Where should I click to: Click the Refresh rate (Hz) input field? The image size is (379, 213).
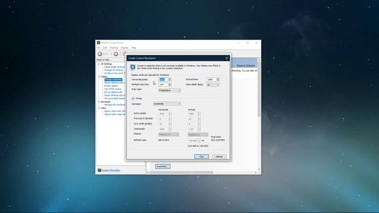[163, 85]
